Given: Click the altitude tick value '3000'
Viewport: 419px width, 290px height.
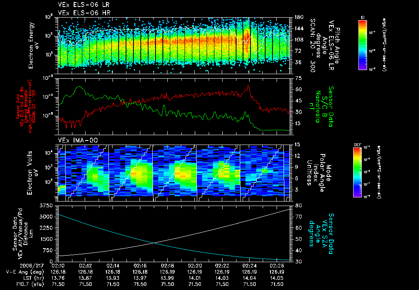Looking at the screenshot, I should [46, 217].
